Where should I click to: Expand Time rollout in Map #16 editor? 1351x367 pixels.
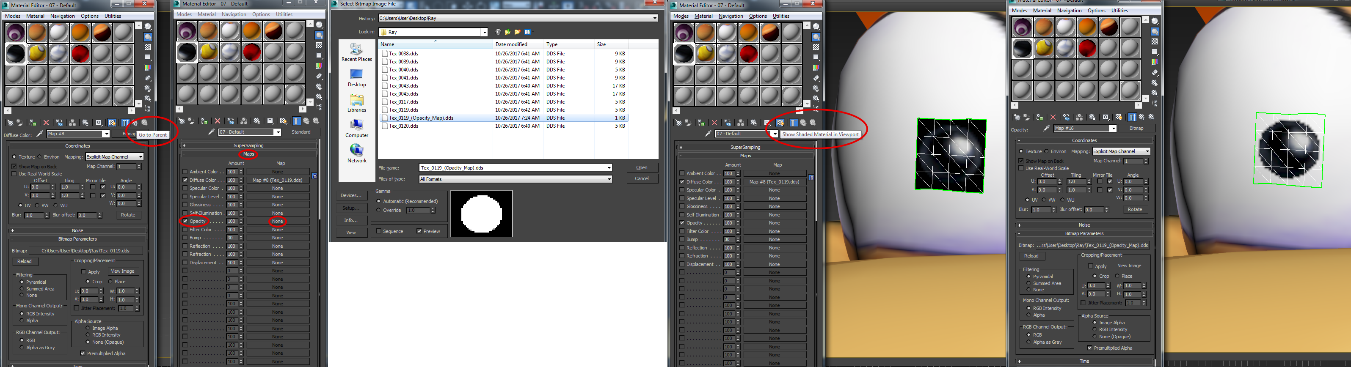tap(1084, 361)
